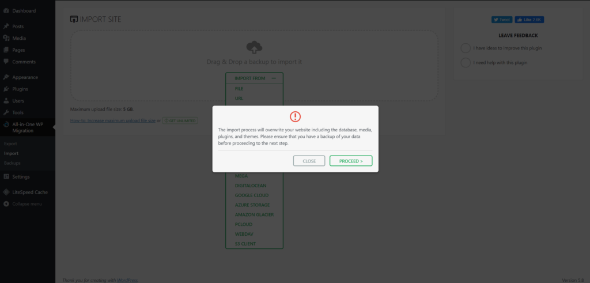
Task: Open the Dashboard menu icon
Action: [x=6, y=11]
